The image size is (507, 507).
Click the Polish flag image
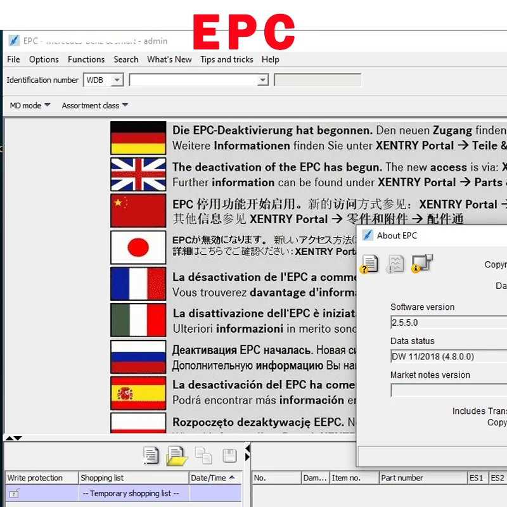pyautogui.click(x=138, y=423)
